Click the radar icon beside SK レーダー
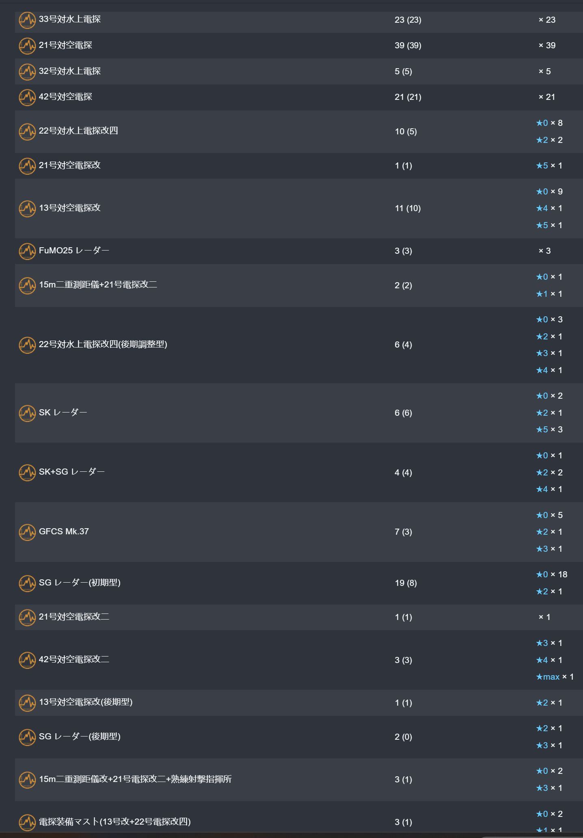This screenshot has width=583, height=838. pos(27,413)
